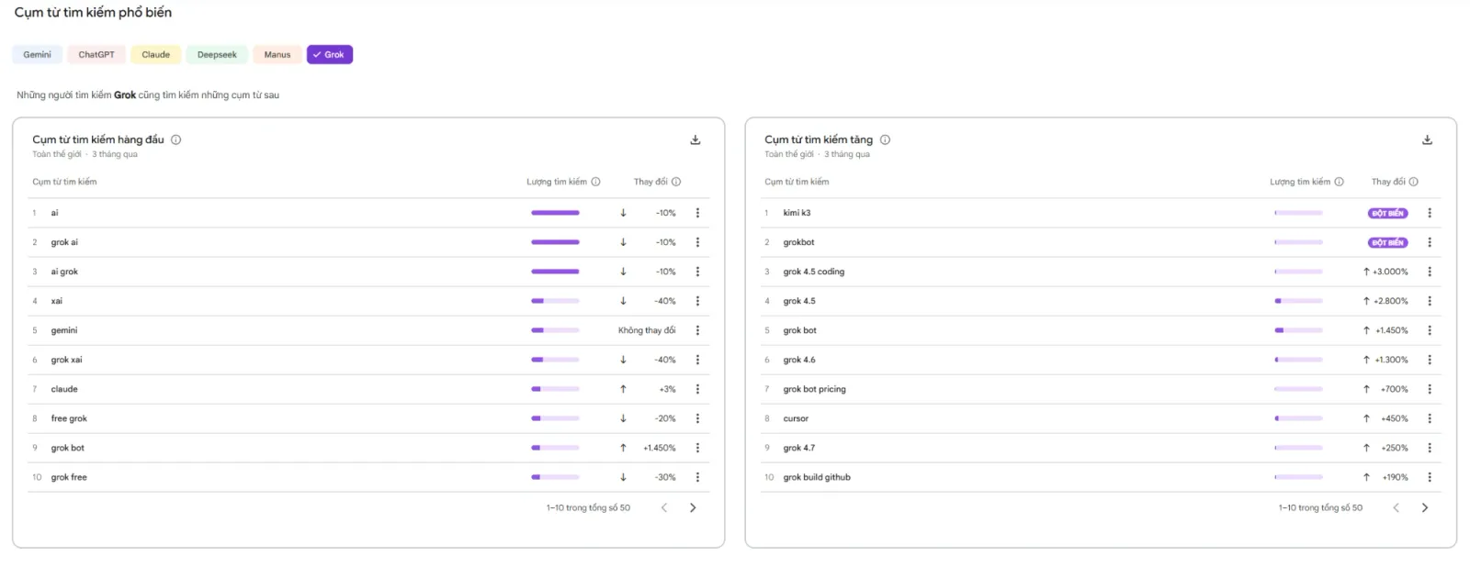Open more options for the 'grok 4.6' row
Viewport: 1470px width, 567px height.
1430,360
